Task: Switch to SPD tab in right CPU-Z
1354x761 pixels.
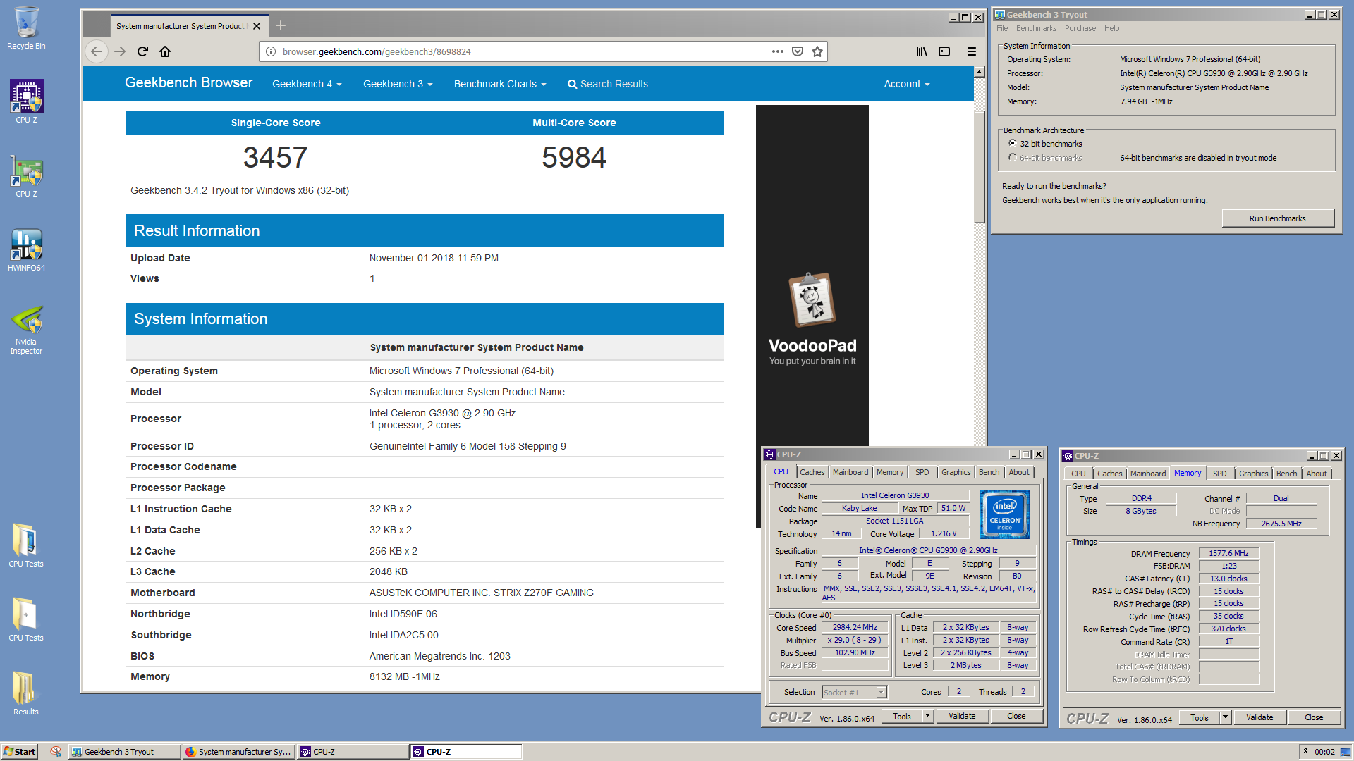Action: coord(1219,474)
